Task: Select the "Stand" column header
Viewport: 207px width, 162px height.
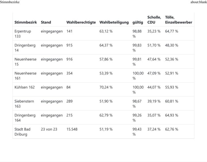Action: [46, 22]
